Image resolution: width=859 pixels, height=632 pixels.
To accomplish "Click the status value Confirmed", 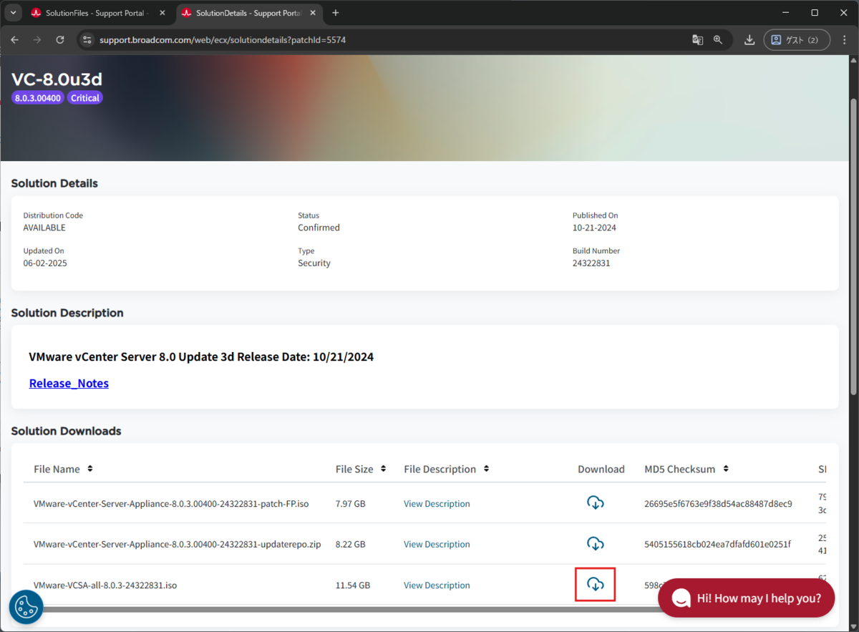I will pos(319,228).
